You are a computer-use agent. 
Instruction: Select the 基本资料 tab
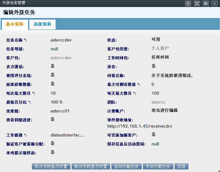tap(15, 24)
